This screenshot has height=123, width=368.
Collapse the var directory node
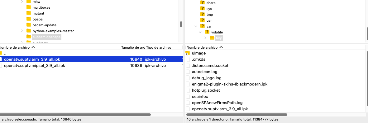coord(195,26)
